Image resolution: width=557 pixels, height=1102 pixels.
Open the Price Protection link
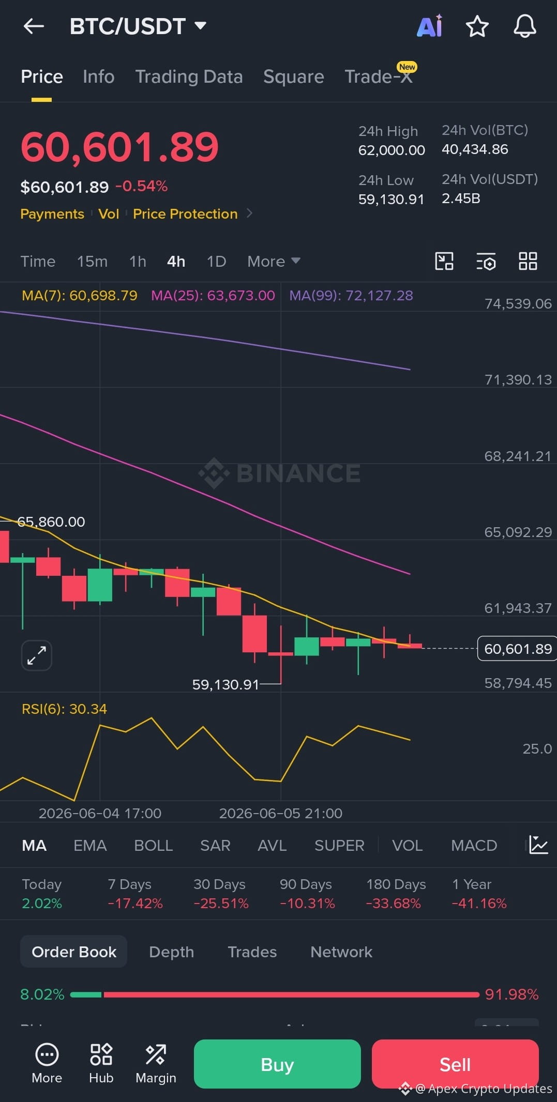click(x=185, y=213)
